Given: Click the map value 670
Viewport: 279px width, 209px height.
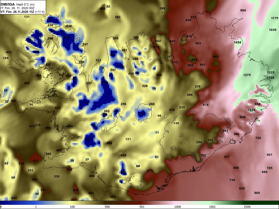Looking at the screenshot, I should point(189,37).
